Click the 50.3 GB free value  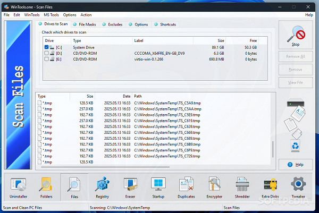coord(250,47)
